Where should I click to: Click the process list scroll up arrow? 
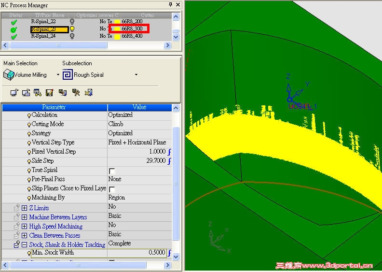[x=176, y=16]
